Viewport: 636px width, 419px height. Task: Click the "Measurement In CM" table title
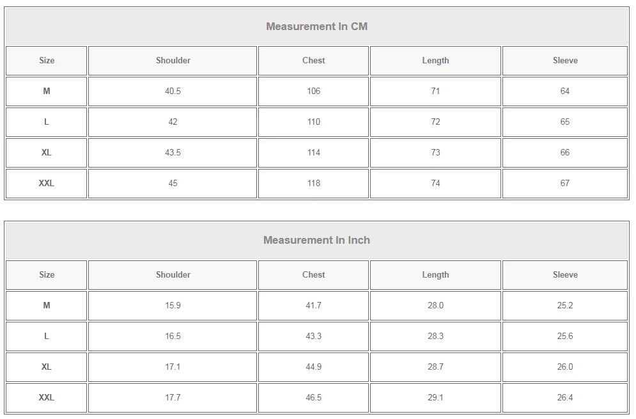coord(316,26)
